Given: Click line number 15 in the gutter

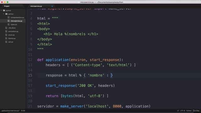Looking at the screenshot, I should pyautogui.click(x=30, y=75).
